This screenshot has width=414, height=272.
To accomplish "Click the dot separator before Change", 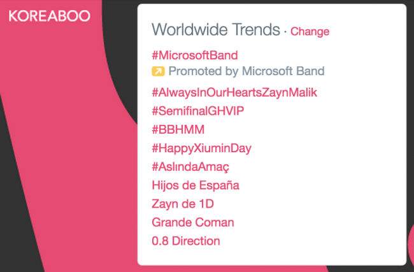I will [x=285, y=32].
